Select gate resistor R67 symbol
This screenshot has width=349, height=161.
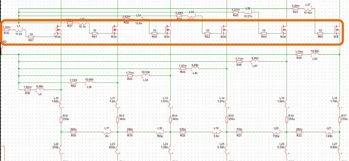[31, 37]
